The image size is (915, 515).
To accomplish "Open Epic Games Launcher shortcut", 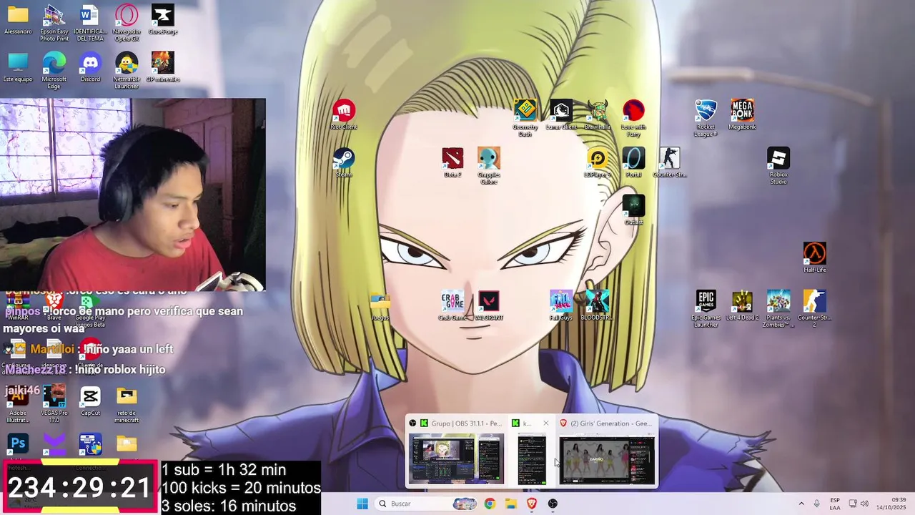I will point(706,308).
